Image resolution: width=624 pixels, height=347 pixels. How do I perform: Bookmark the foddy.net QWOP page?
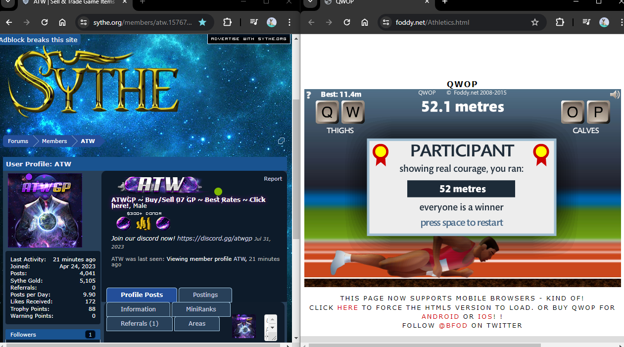coord(535,22)
